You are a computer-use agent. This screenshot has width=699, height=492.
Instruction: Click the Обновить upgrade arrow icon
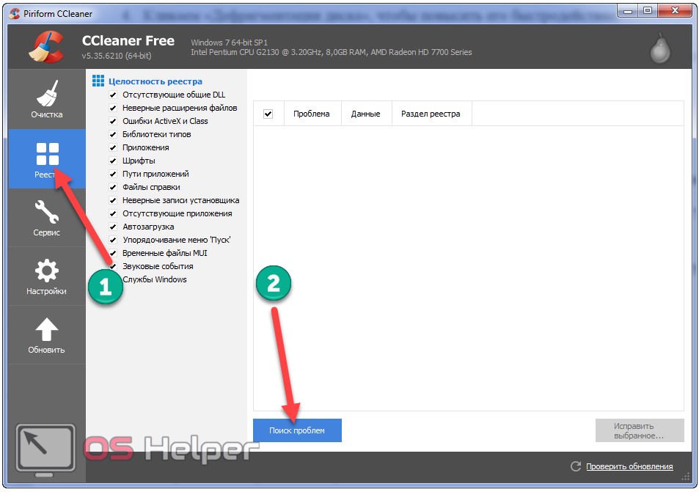pyautogui.click(x=47, y=329)
